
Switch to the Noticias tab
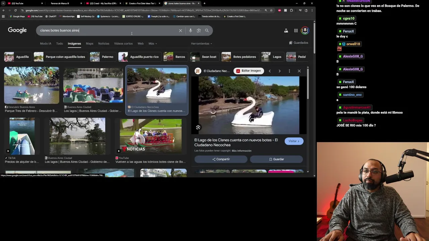104,44
